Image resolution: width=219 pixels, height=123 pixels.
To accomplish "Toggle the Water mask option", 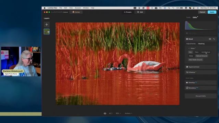I will coord(191,56).
